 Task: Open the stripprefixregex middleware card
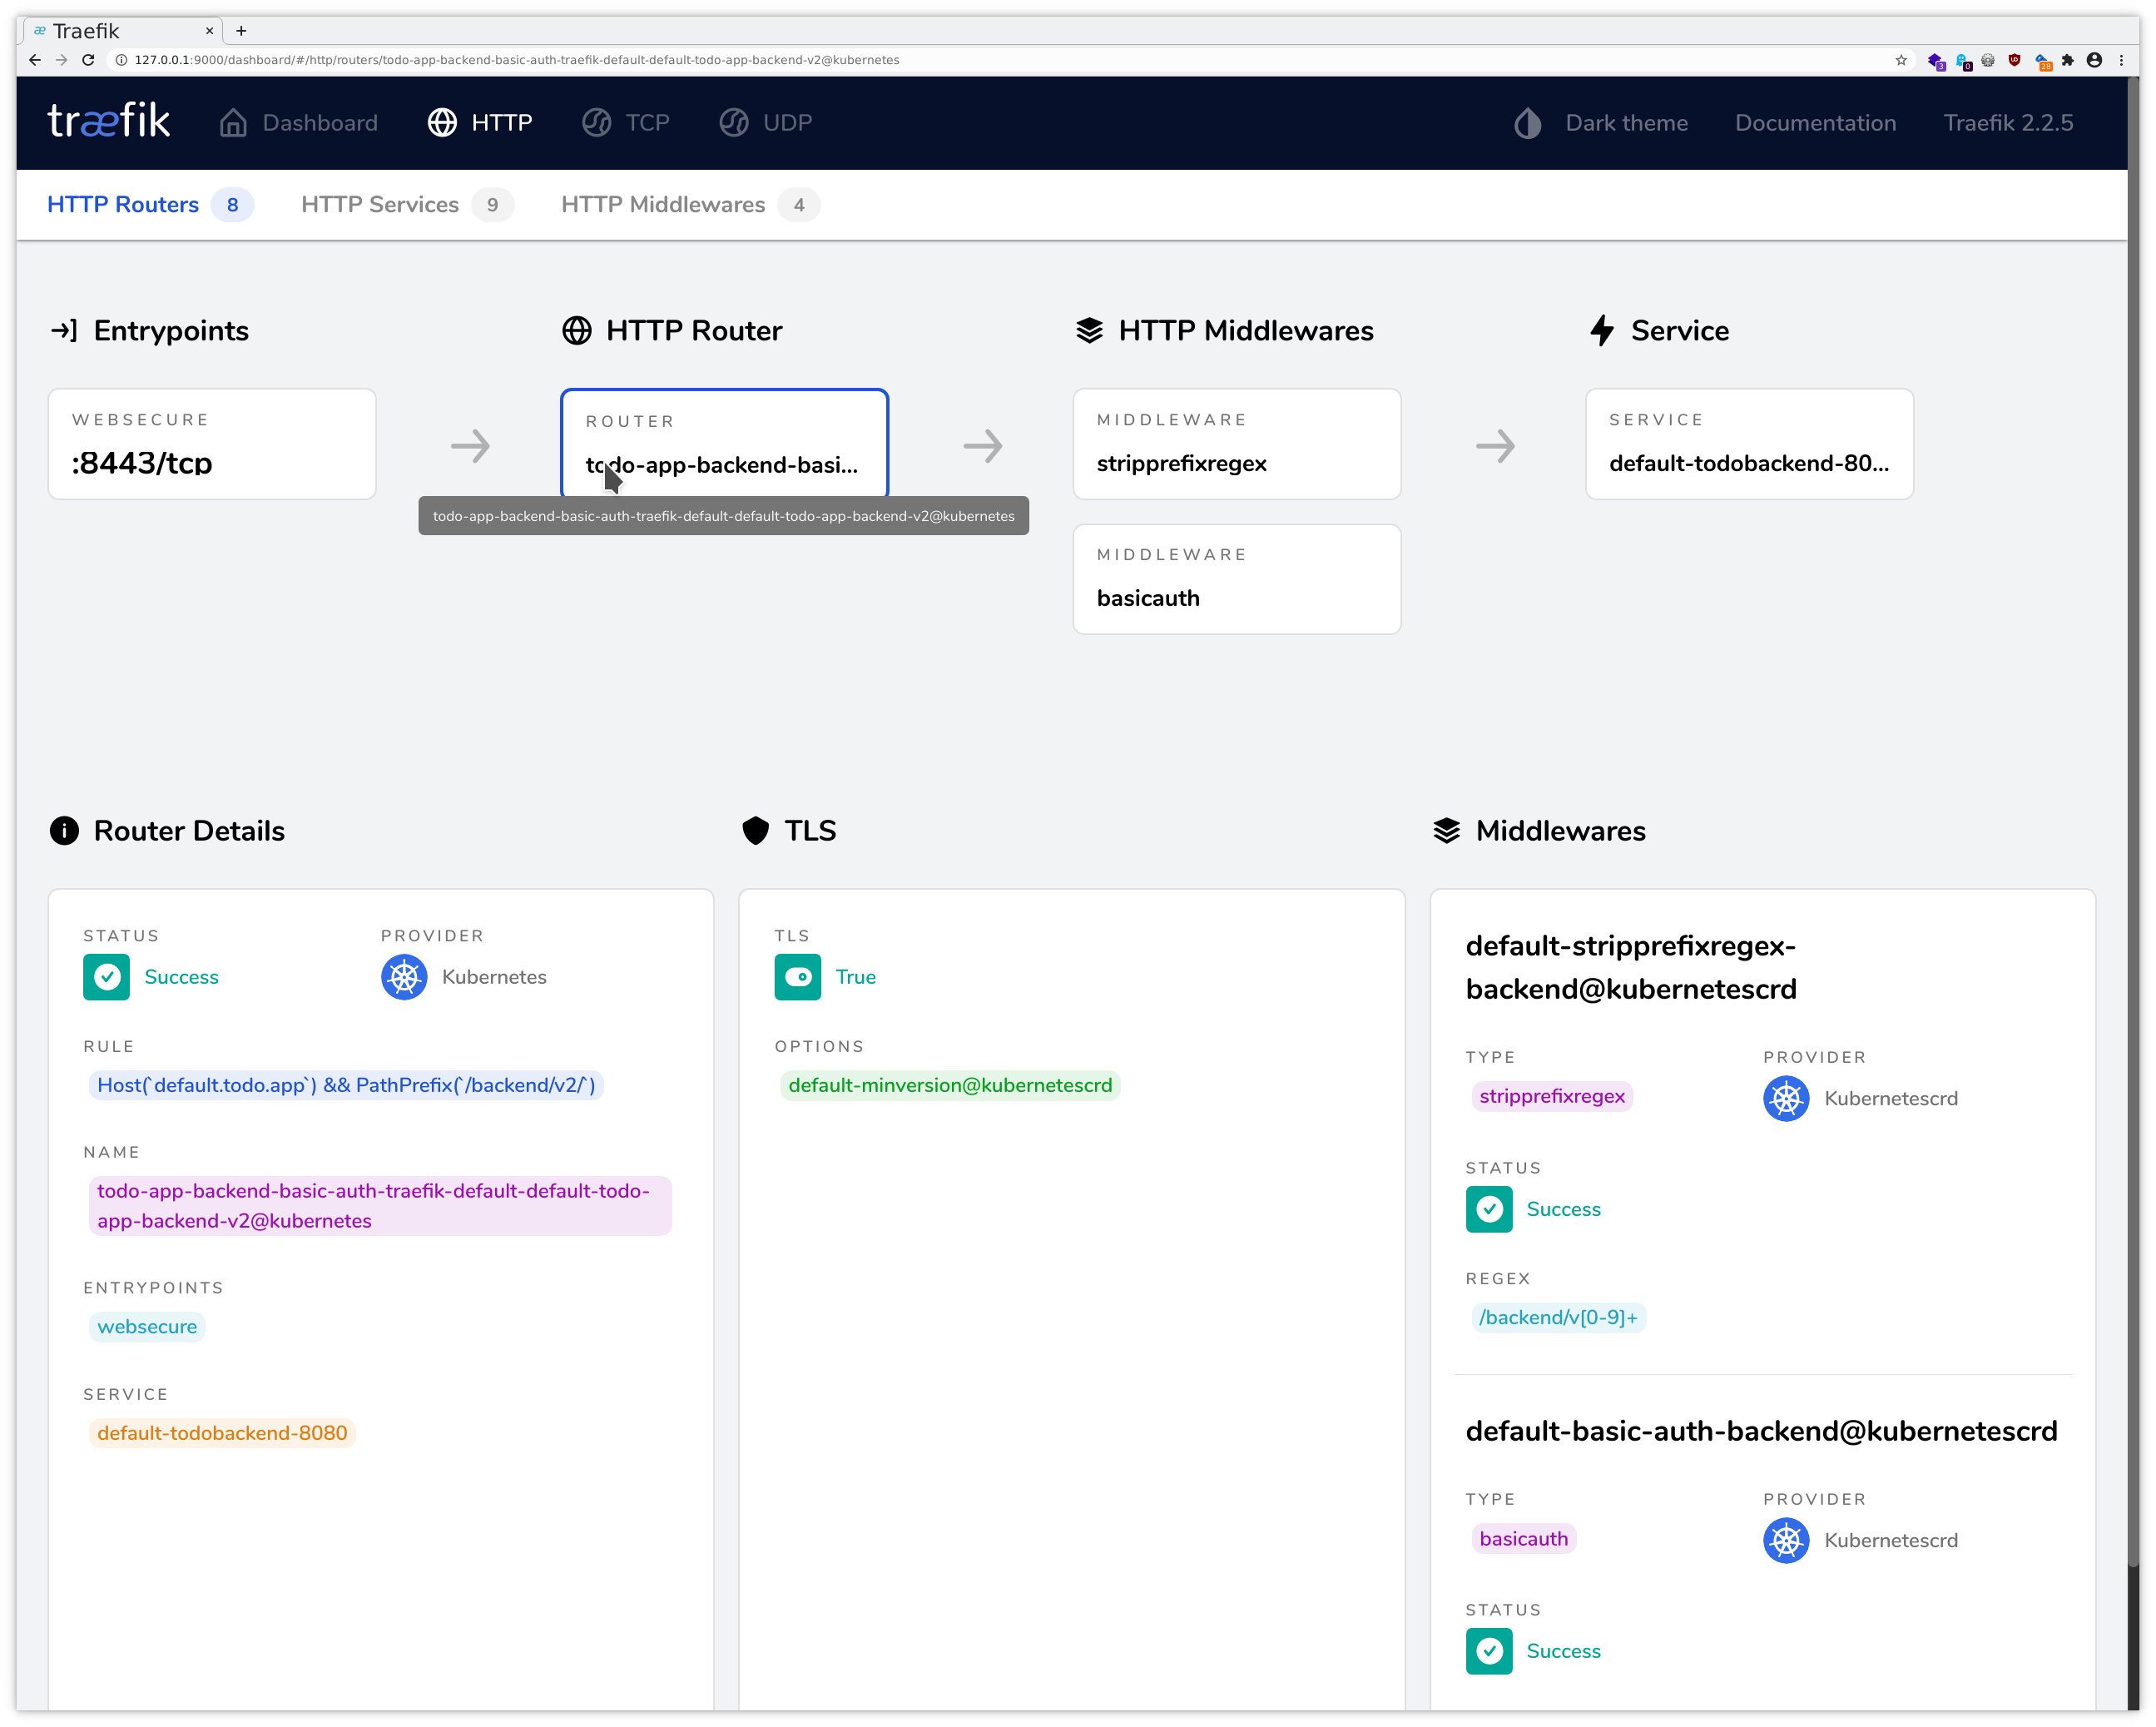tap(1237, 443)
